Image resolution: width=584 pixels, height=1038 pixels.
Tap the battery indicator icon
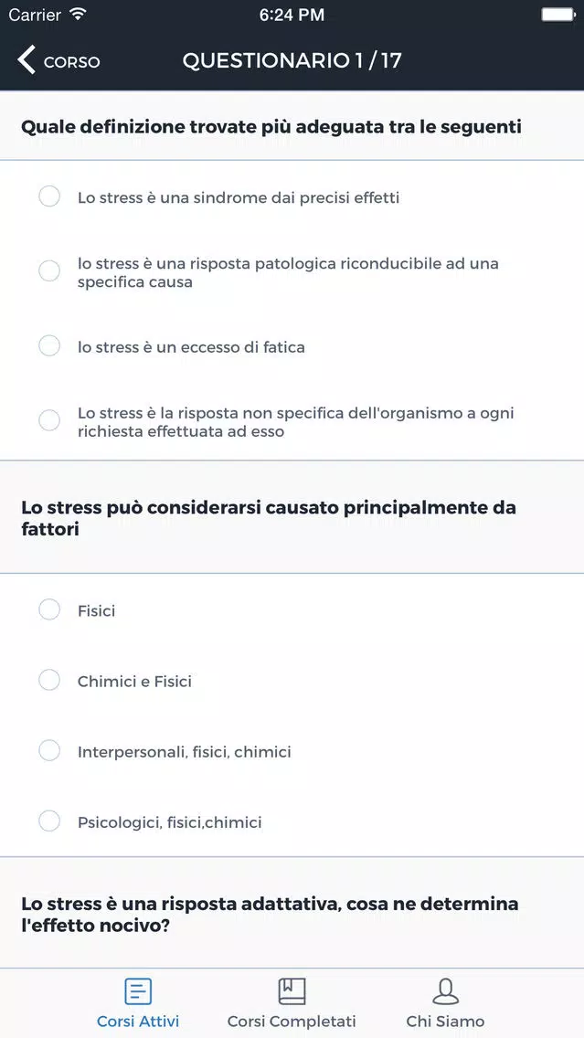click(x=557, y=14)
